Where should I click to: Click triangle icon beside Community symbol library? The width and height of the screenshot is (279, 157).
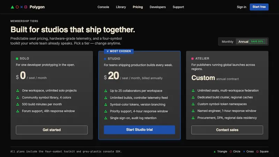(x=18, y=97)
